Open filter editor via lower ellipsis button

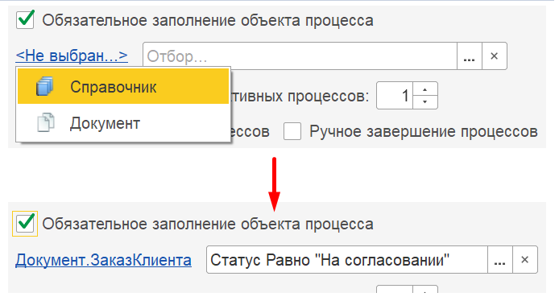(x=500, y=260)
